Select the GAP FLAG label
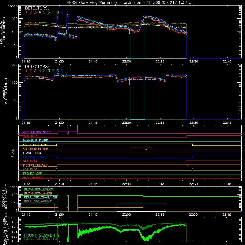Viewport: 245px width, 245px height. coord(30,136)
